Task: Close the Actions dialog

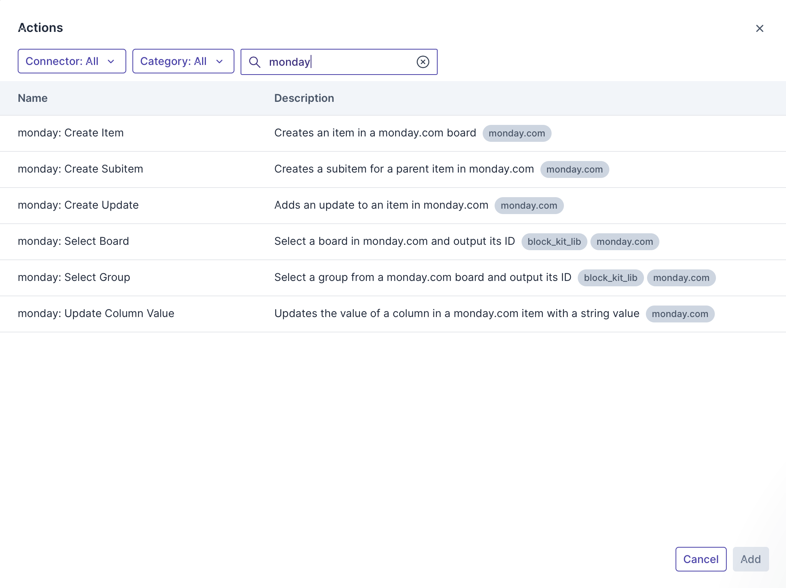Action: 759,28
